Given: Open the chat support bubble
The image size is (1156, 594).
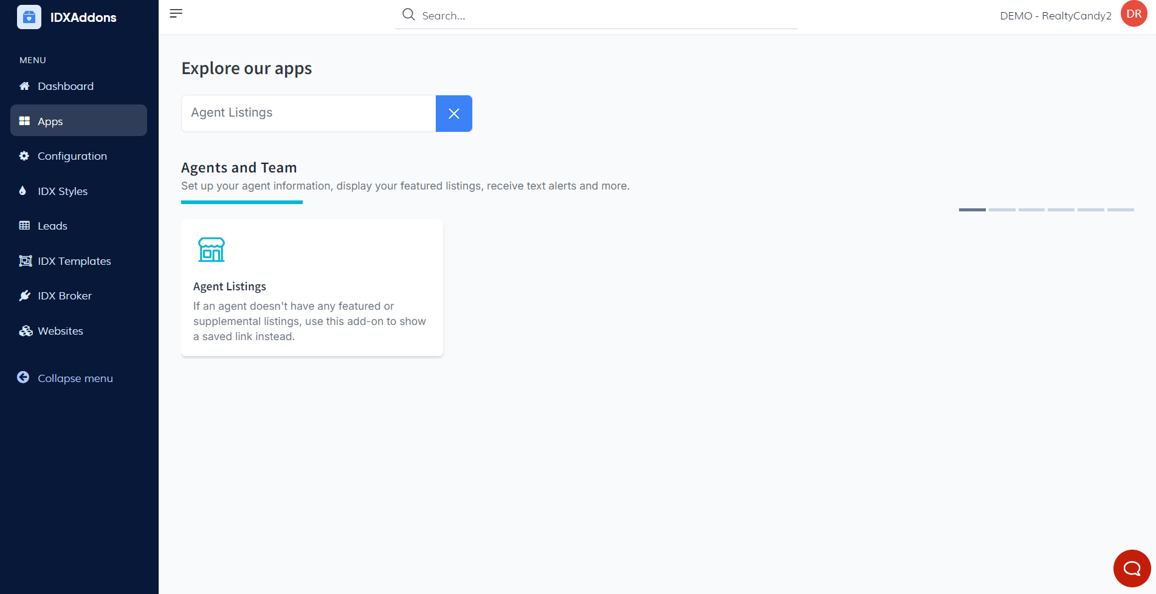Looking at the screenshot, I should point(1132,568).
